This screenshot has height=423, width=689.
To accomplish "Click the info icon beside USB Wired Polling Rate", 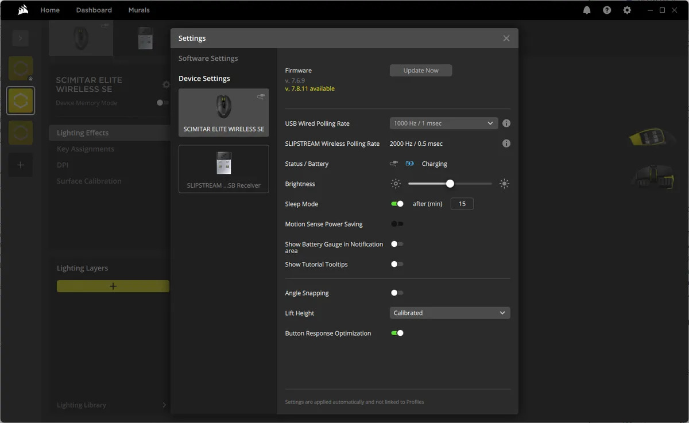I will pyautogui.click(x=506, y=123).
